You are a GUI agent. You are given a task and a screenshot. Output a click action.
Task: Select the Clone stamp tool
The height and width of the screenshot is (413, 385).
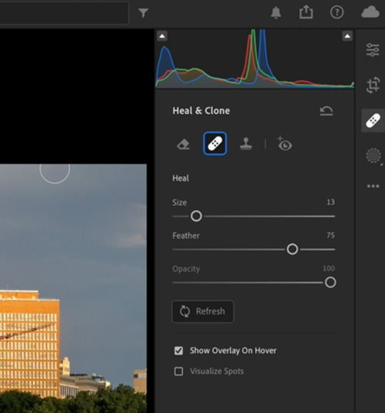point(246,144)
